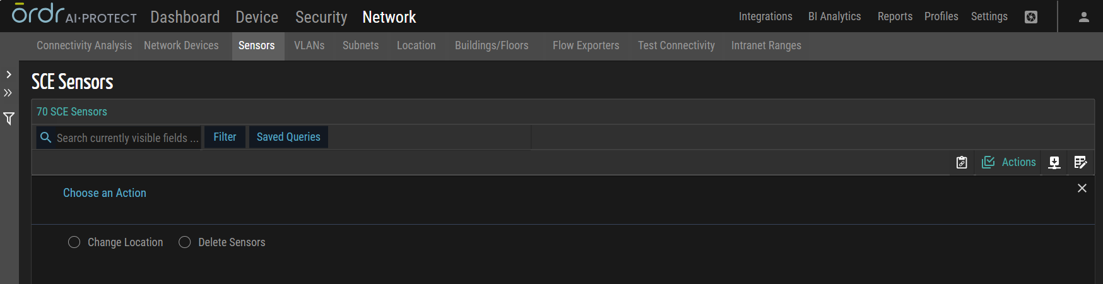Click the Filter button
The height and width of the screenshot is (284, 1103).
225,137
